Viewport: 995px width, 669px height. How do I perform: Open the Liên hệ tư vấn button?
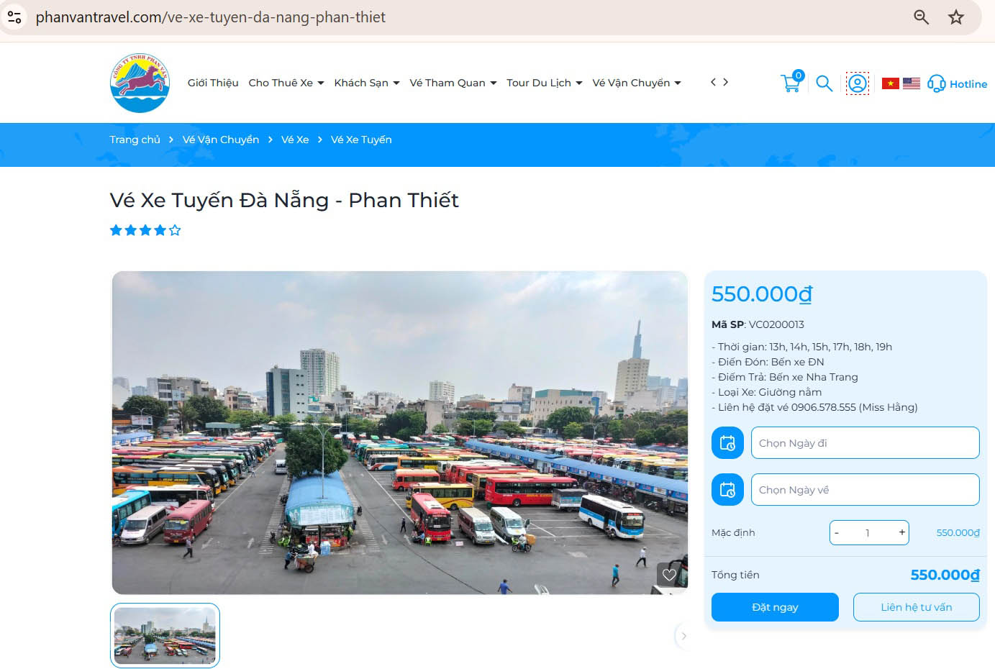point(917,606)
